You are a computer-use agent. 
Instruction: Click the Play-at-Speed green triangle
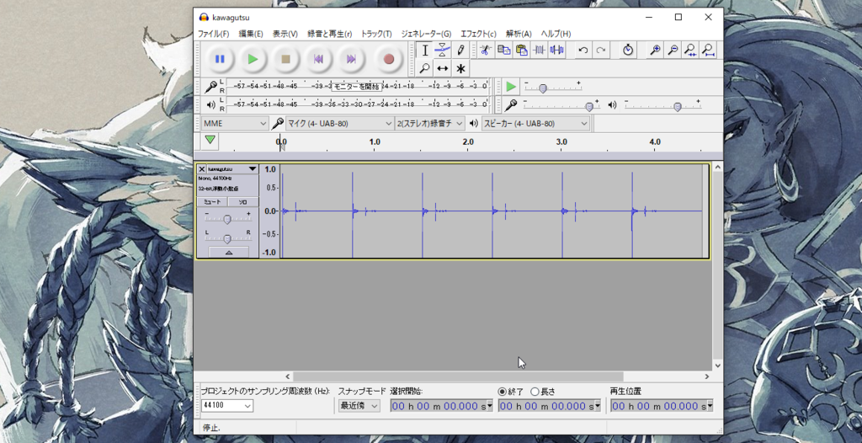pyautogui.click(x=511, y=87)
